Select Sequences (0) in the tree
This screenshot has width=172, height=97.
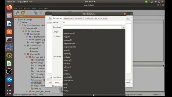pyautogui.click(x=39, y=80)
